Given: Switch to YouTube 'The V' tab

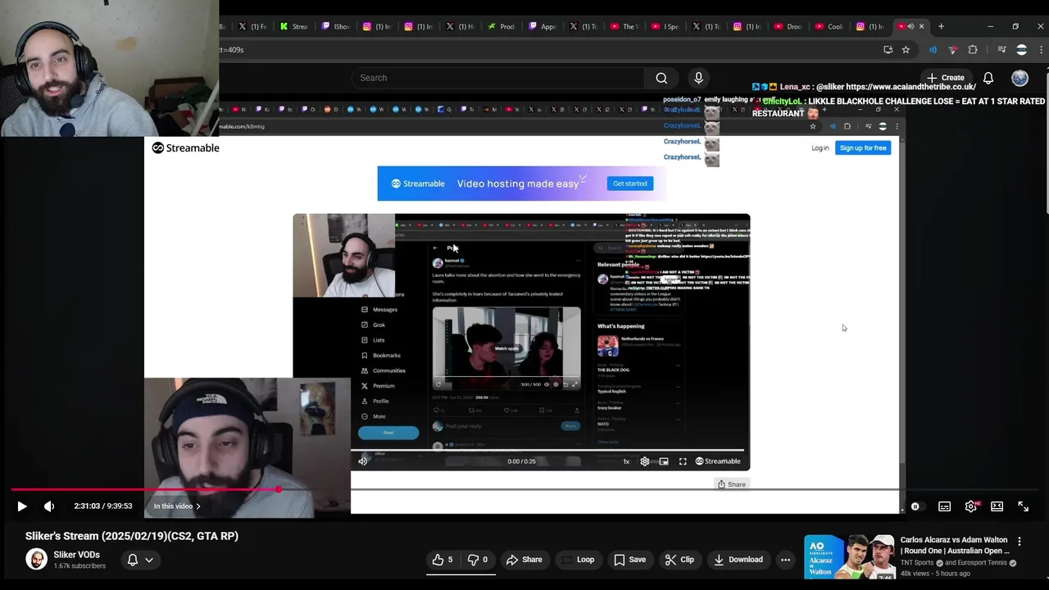Looking at the screenshot, I should [x=624, y=26].
